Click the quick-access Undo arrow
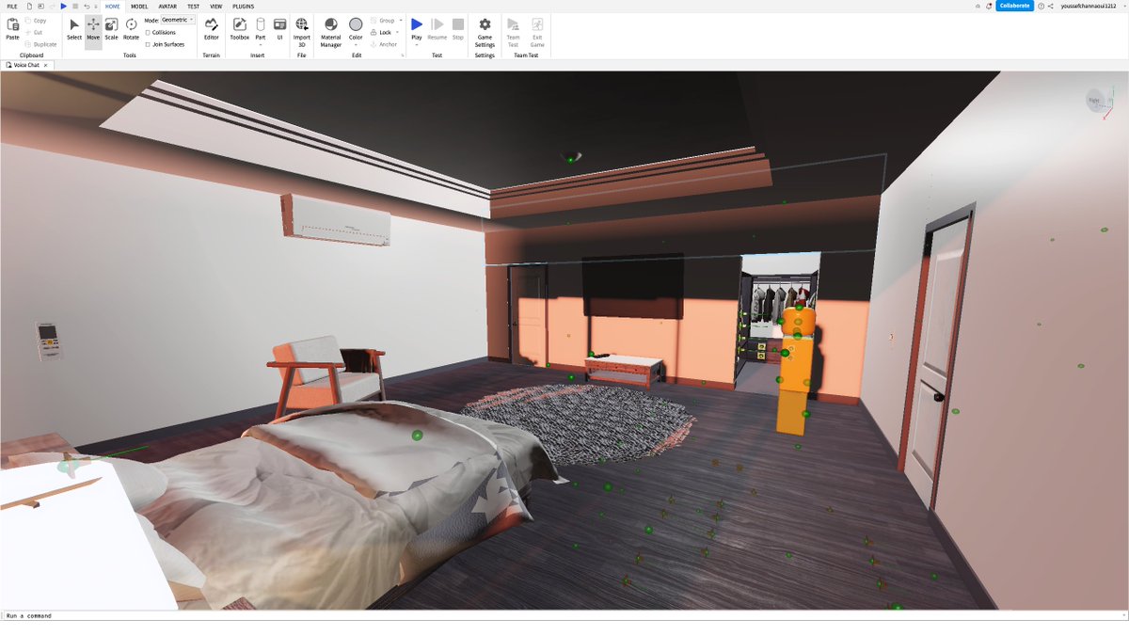Viewport: 1129px width, 635px height. coord(87,6)
